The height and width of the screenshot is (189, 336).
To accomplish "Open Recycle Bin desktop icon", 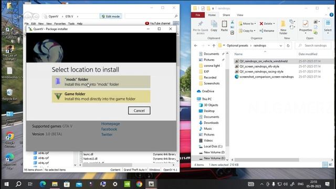I will pyautogui.click(x=9, y=94).
